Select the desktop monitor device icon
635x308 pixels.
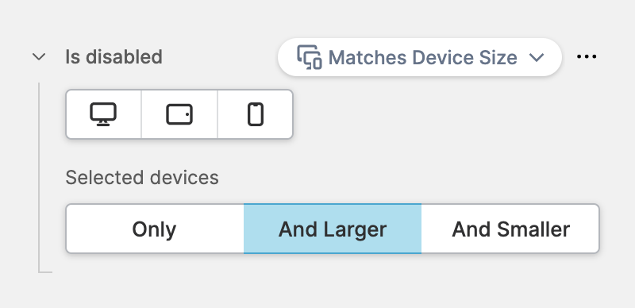103,114
